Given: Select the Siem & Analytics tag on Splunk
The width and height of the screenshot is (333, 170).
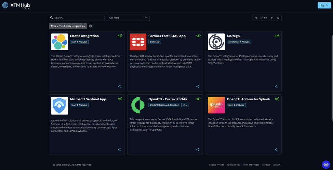Looking at the screenshot, I should [x=236, y=105].
